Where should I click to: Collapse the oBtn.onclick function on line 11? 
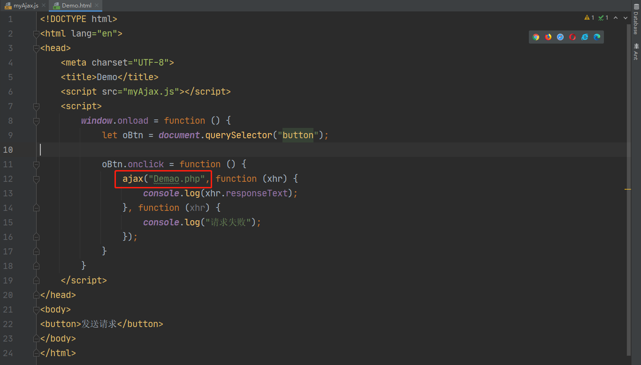(x=36, y=164)
